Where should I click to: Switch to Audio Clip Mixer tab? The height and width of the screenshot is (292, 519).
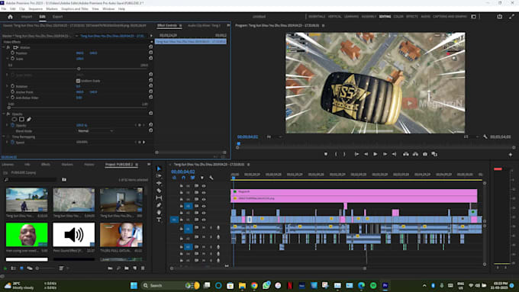tap(204, 25)
